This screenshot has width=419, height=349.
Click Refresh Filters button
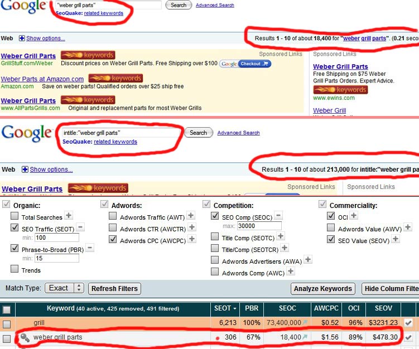114,289
